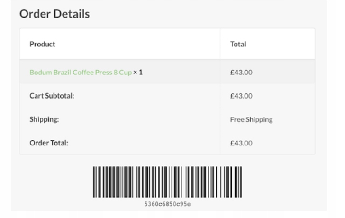Viewport: 345px width, 218px height.
Task: Click the × 1 quantity text
Action: pos(138,73)
